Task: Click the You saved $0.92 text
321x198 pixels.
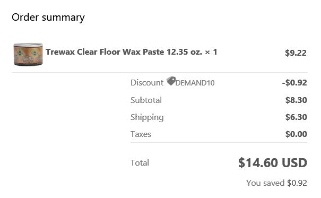Action: [x=276, y=183]
